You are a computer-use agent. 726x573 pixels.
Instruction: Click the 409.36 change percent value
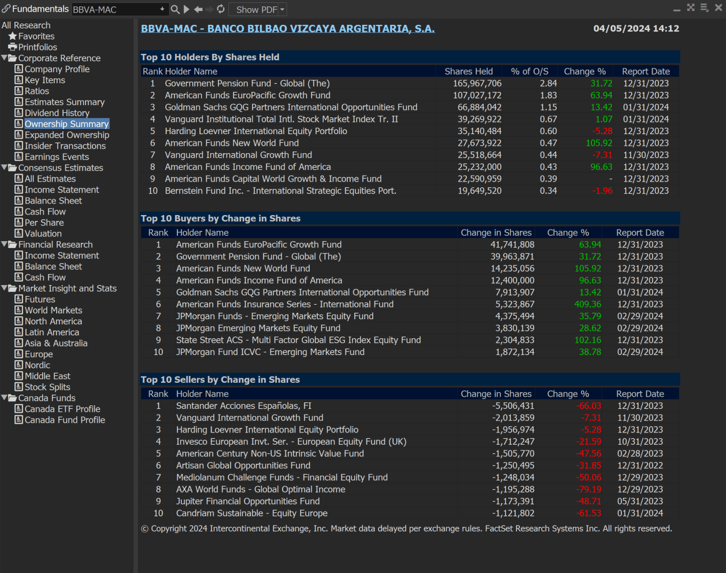(x=587, y=305)
